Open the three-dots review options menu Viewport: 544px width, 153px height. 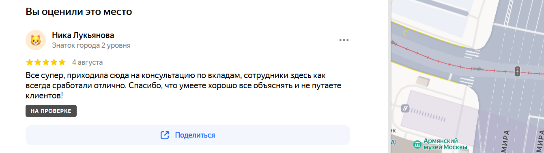pyautogui.click(x=344, y=40)
